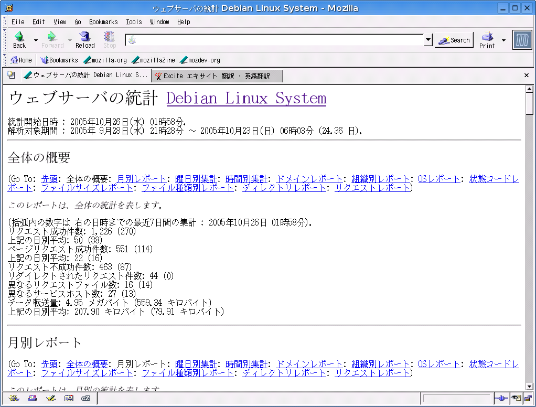Reload the current page
Screen dimensions: 536x407
click(x=85, y=40)
